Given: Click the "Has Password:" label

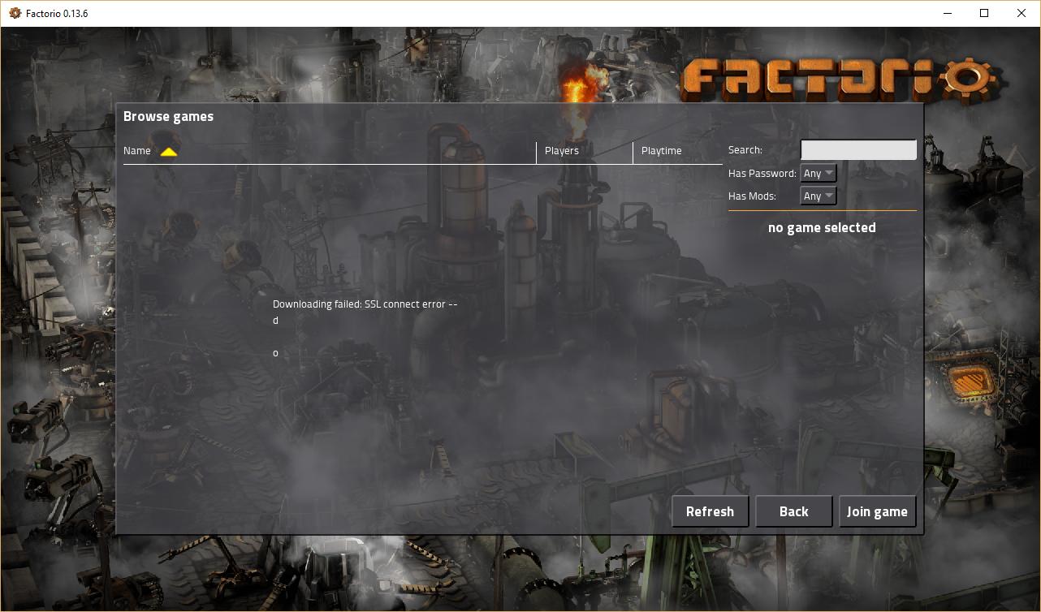Looking at the screenshot, I should coord(762,174).
